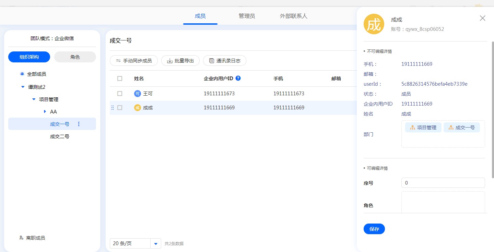Screen dimensions: 494x252
Task: Open the three-dot menu for 成交一号
Action: coord(79,124)
